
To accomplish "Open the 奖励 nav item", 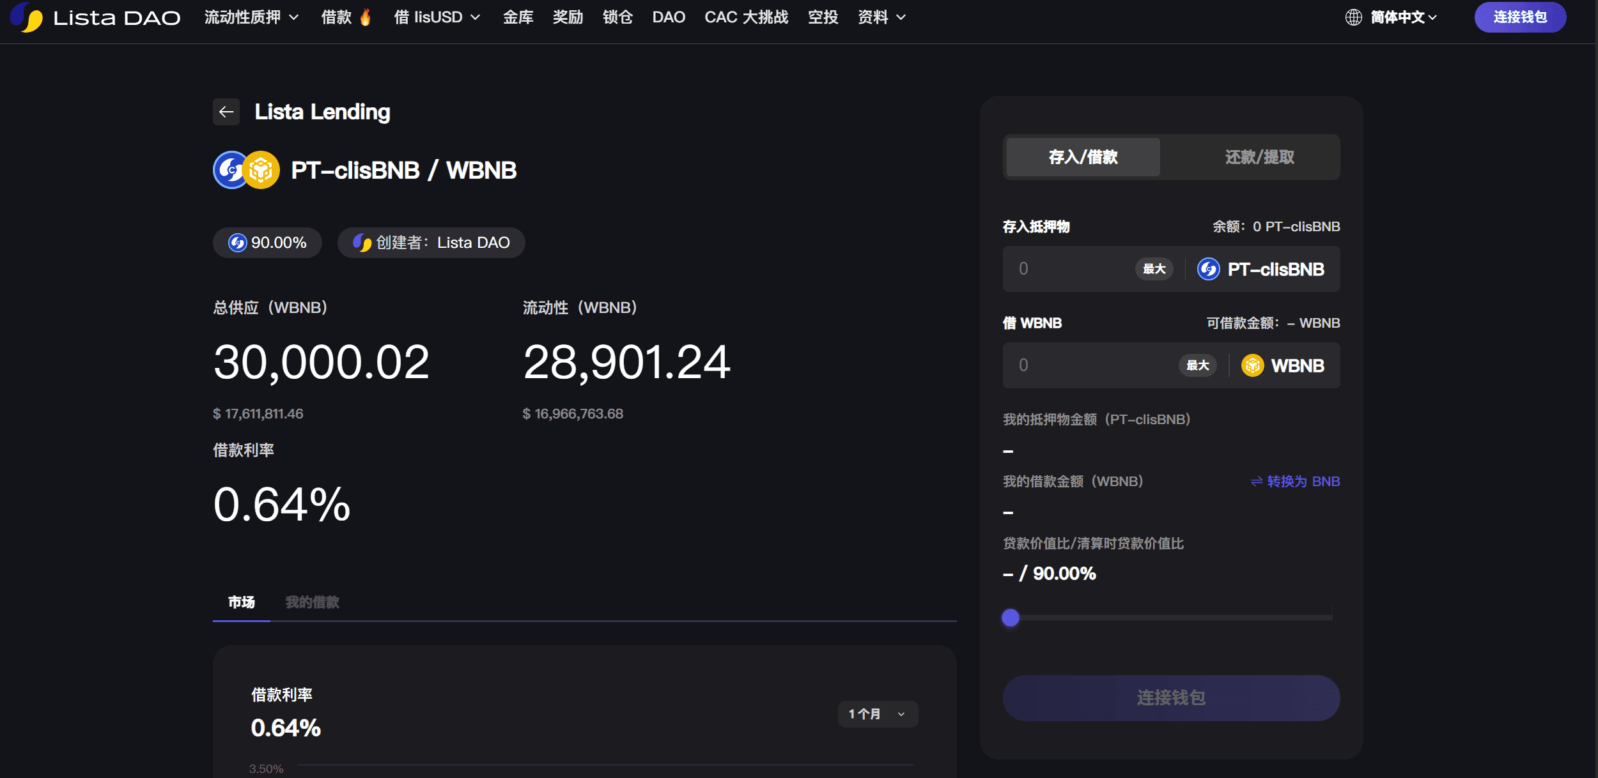I will 568,17.
